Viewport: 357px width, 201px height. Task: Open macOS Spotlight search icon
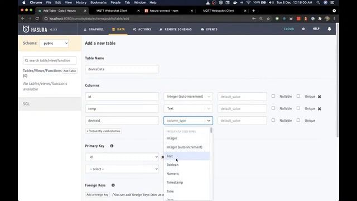[x=318, y=2]
